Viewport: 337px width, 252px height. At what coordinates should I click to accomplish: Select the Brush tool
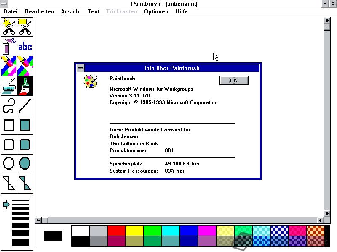[x=25, y=86]
